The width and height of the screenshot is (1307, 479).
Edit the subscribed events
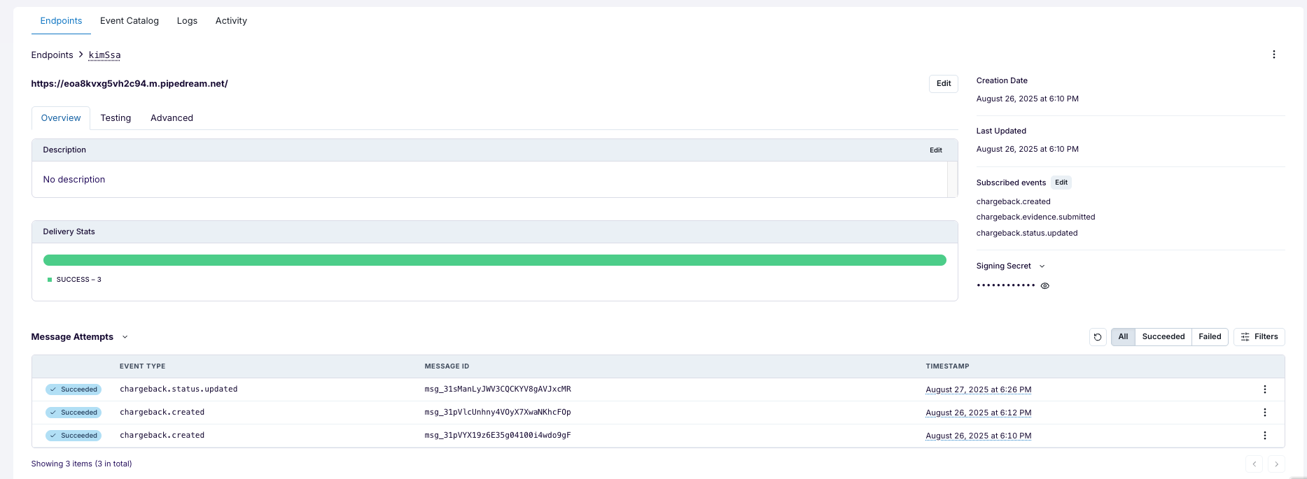click(x=1061, y=183)
